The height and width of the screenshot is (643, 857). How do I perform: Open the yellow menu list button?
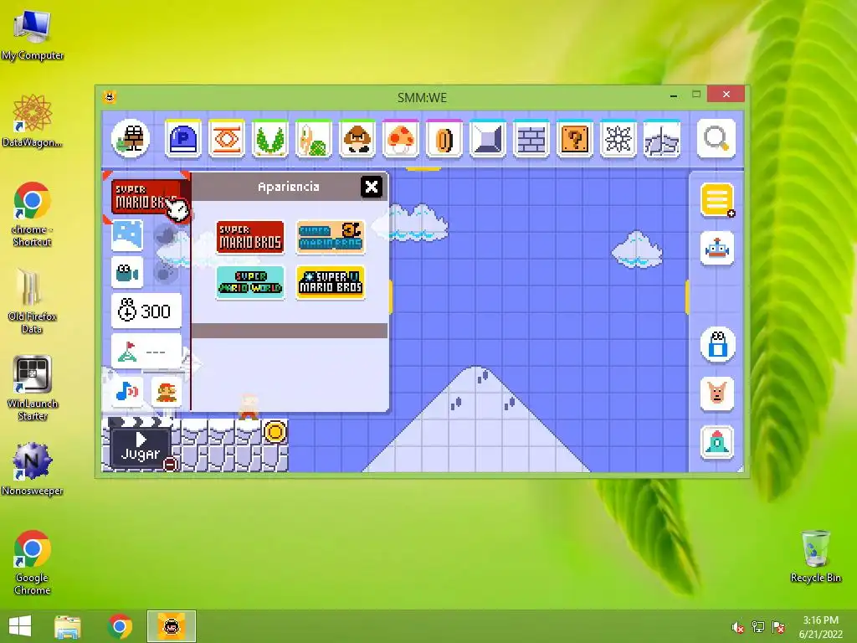tap(717, 200)
